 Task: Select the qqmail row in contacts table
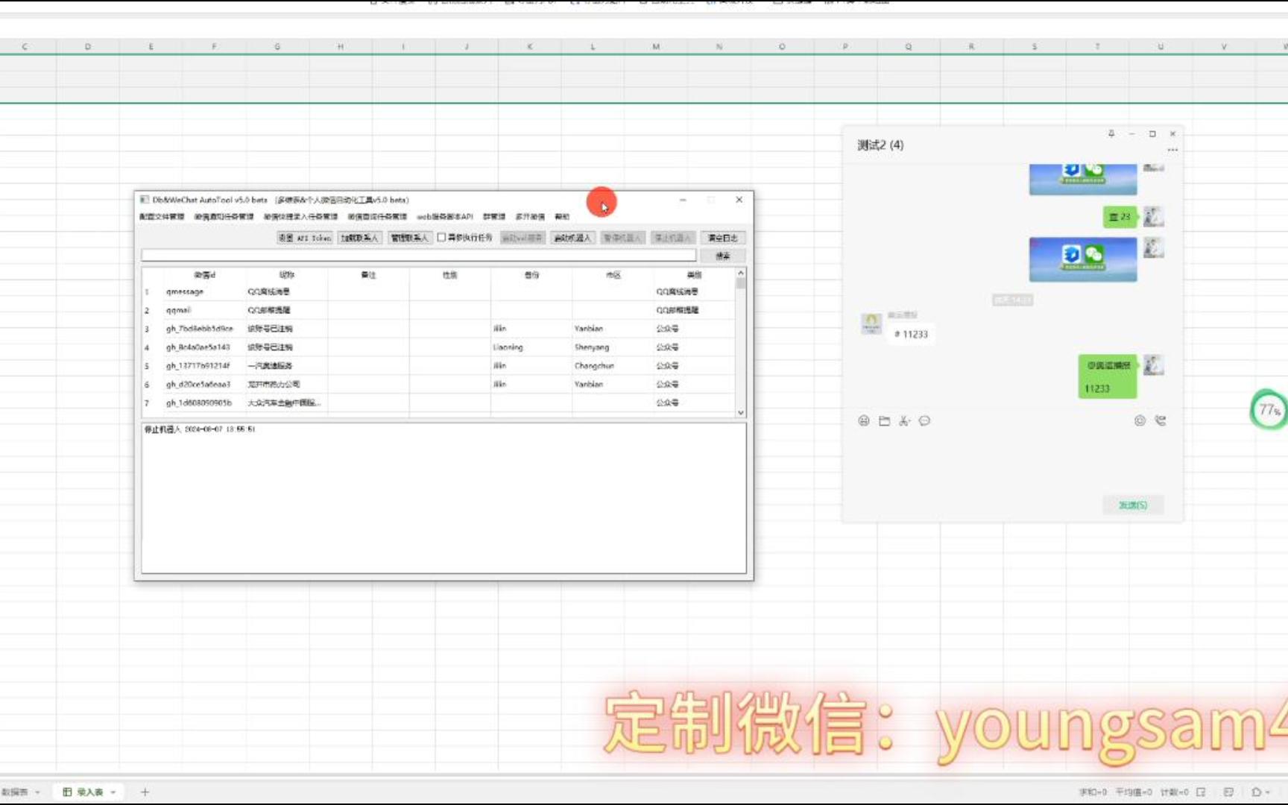[438, 310]
